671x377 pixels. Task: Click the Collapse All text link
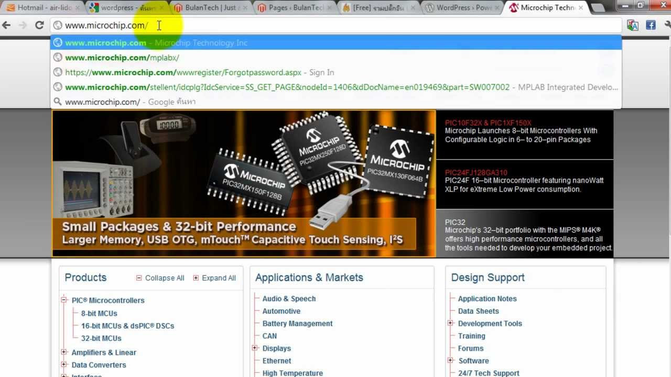(165, 278)
